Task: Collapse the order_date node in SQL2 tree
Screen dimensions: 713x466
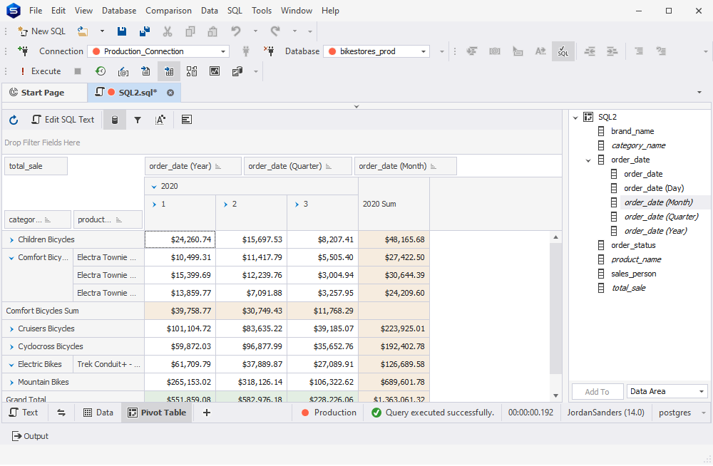Action: click(588, 159)
